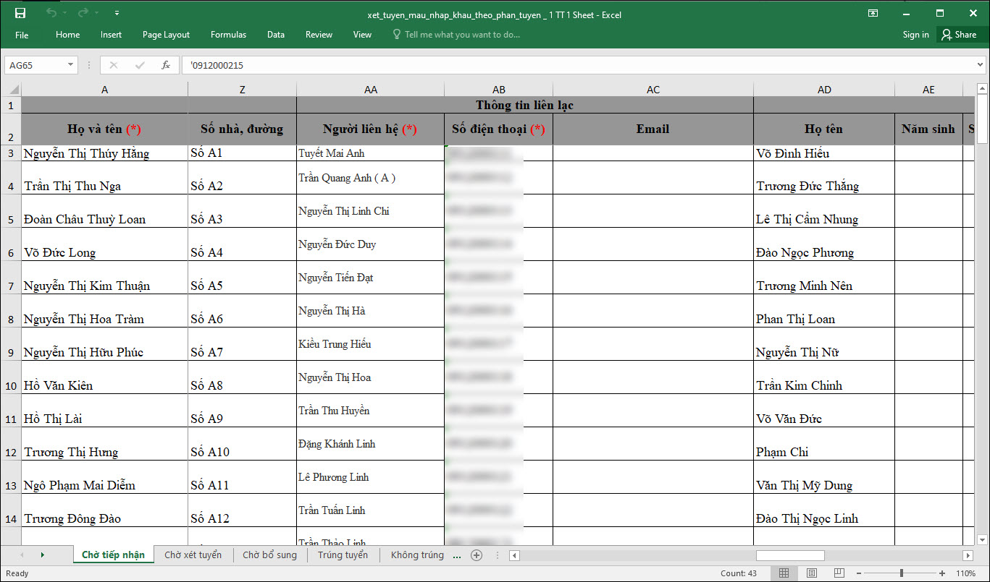Add a new sheet with the plus button
The image size is (990, 582).
(477, 555)
